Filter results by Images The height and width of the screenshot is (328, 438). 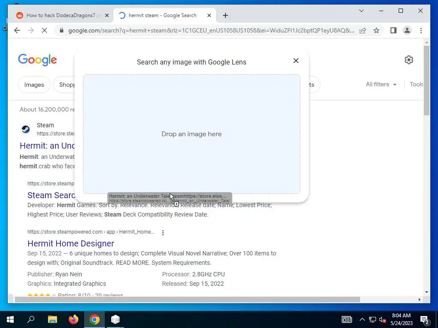pos(34,85)
